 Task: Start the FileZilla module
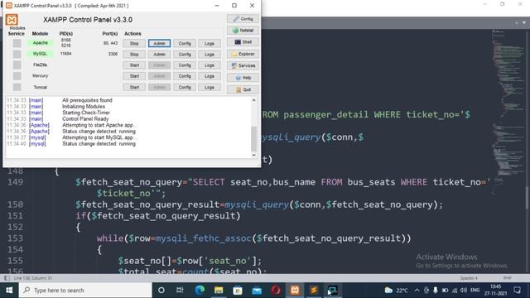coord(134,65)
